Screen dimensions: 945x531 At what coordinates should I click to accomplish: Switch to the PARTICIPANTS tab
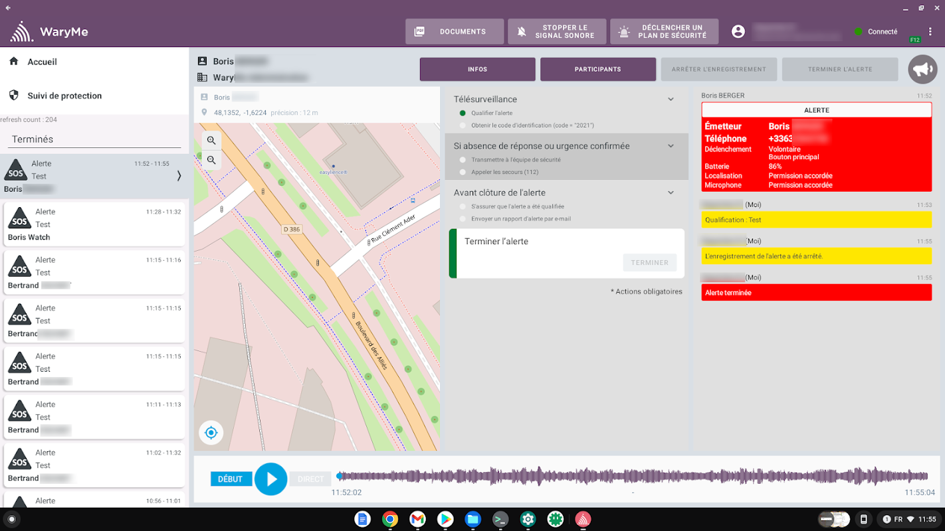coord(598,69)
